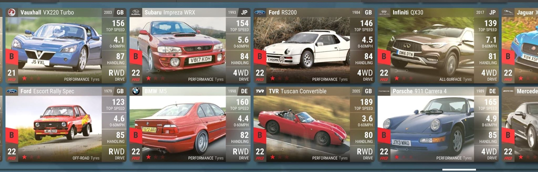Click the 4WD drive label on Porsche 911 card

[x=489, y=152]
